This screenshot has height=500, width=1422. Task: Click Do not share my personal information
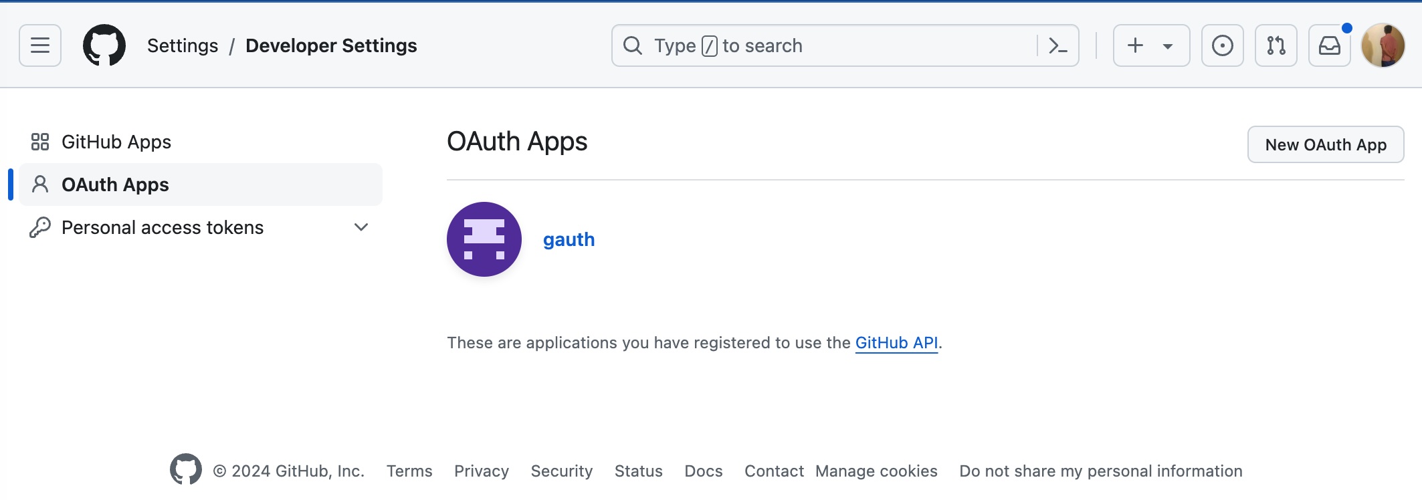tap(1101, 471)
